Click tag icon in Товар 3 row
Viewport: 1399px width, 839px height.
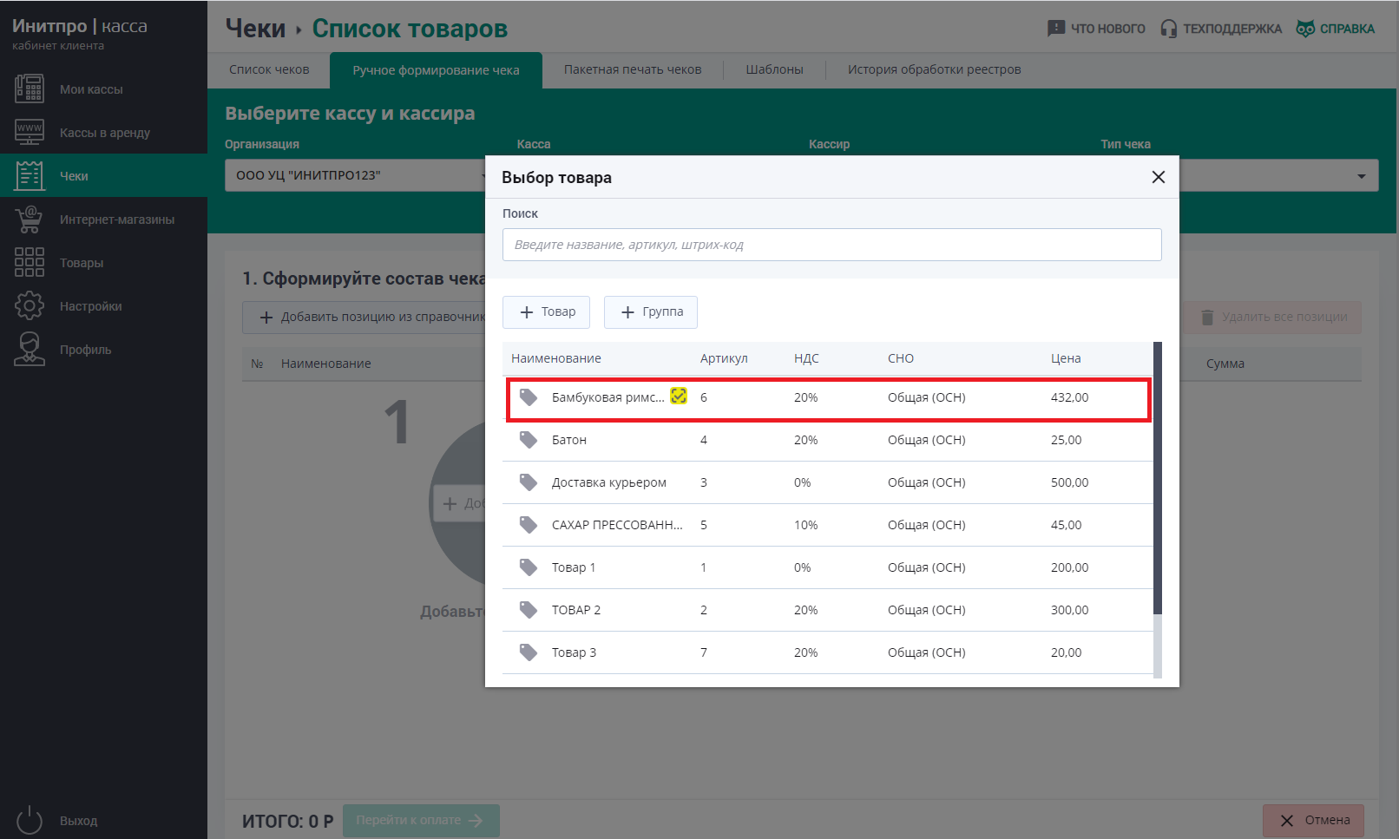(x=529, y=652)
